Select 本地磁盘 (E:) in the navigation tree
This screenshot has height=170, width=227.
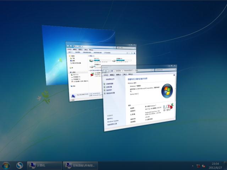(76, 79)
